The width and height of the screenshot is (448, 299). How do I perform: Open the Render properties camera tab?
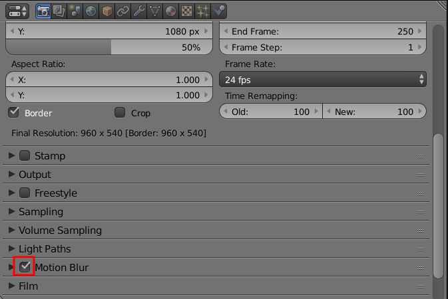(x=43, y=11)
